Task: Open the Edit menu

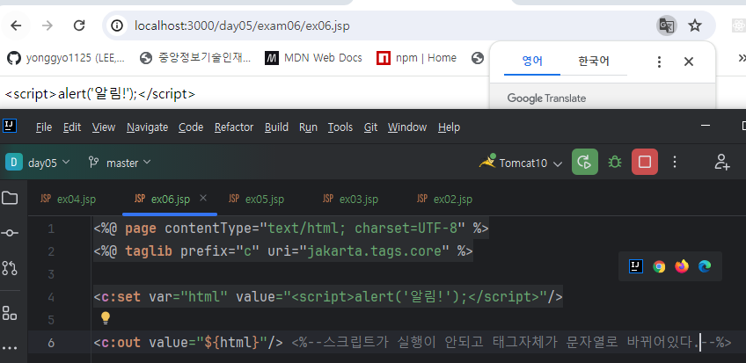Action: (72, 127)
